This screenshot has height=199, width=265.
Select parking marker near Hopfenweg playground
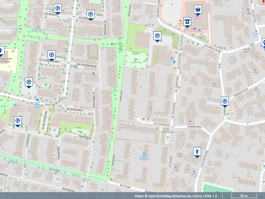pos(158,36)
